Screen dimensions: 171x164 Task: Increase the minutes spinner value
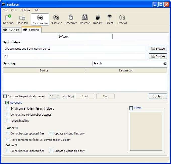click(x=58, y=95)
